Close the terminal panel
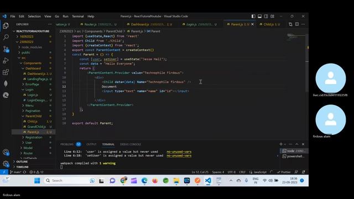 tap(303, 144)
